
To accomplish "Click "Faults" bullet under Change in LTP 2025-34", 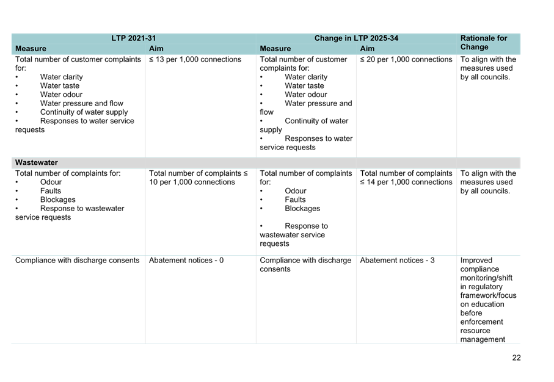I will (295, 191).
